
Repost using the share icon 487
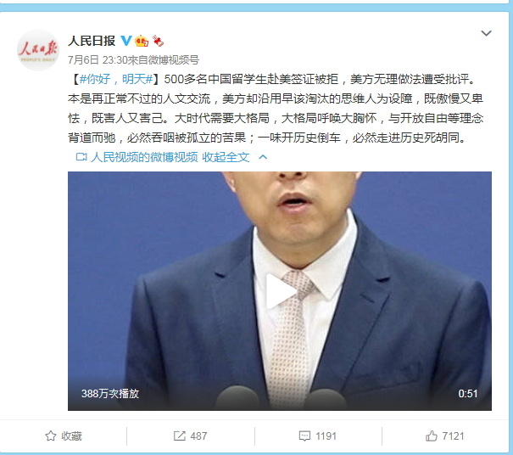190,436
